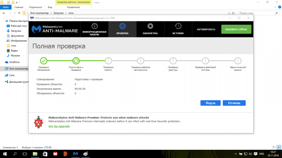
Task: Select Этот компьютер in Explorer sidebar
Action: [x=16, y=69]
